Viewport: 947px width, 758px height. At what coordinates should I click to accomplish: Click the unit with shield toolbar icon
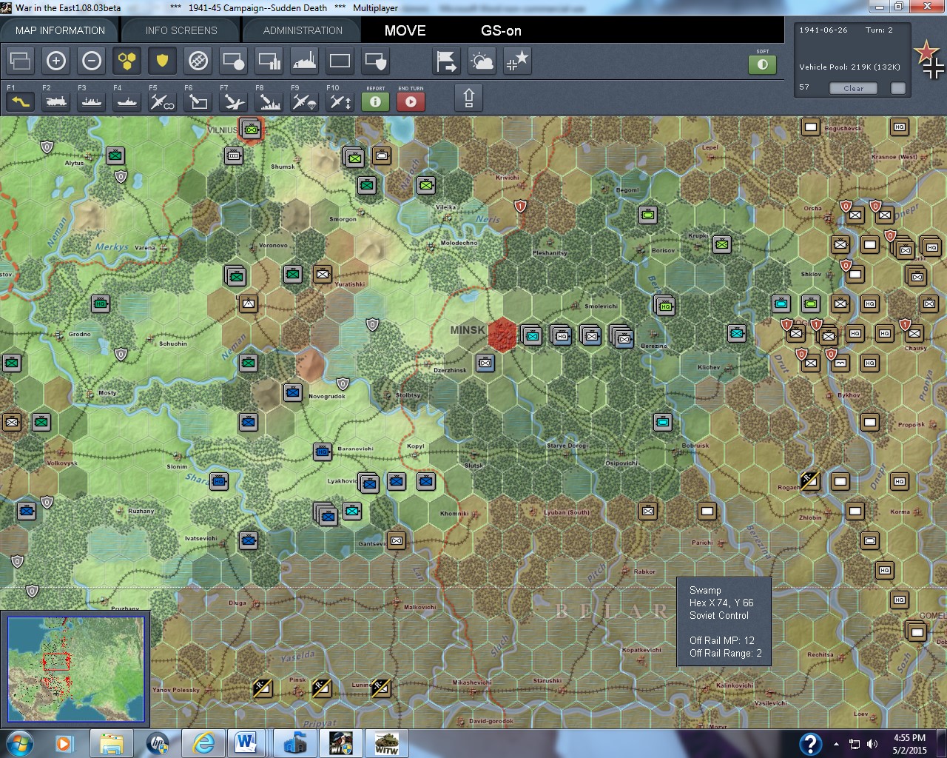(x=376, y=61)
